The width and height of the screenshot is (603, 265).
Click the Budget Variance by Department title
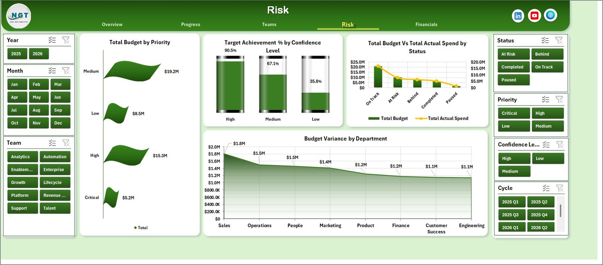(346, 139)
